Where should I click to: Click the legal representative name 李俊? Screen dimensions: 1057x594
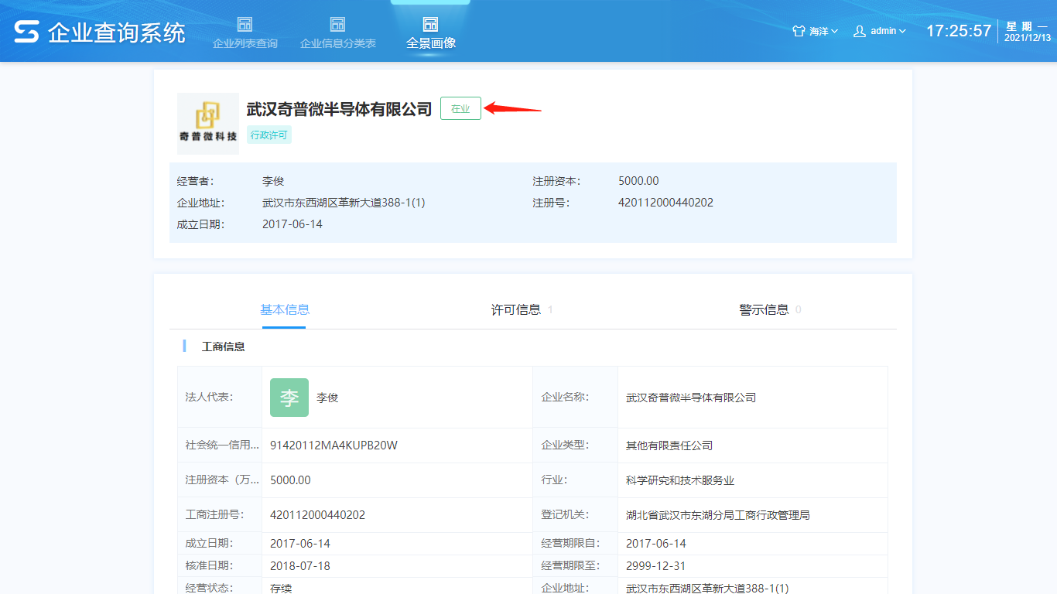point(327,398)
